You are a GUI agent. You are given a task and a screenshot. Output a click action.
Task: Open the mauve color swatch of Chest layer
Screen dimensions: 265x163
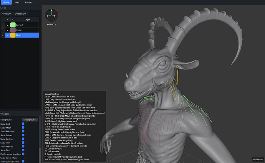(13, 30)
